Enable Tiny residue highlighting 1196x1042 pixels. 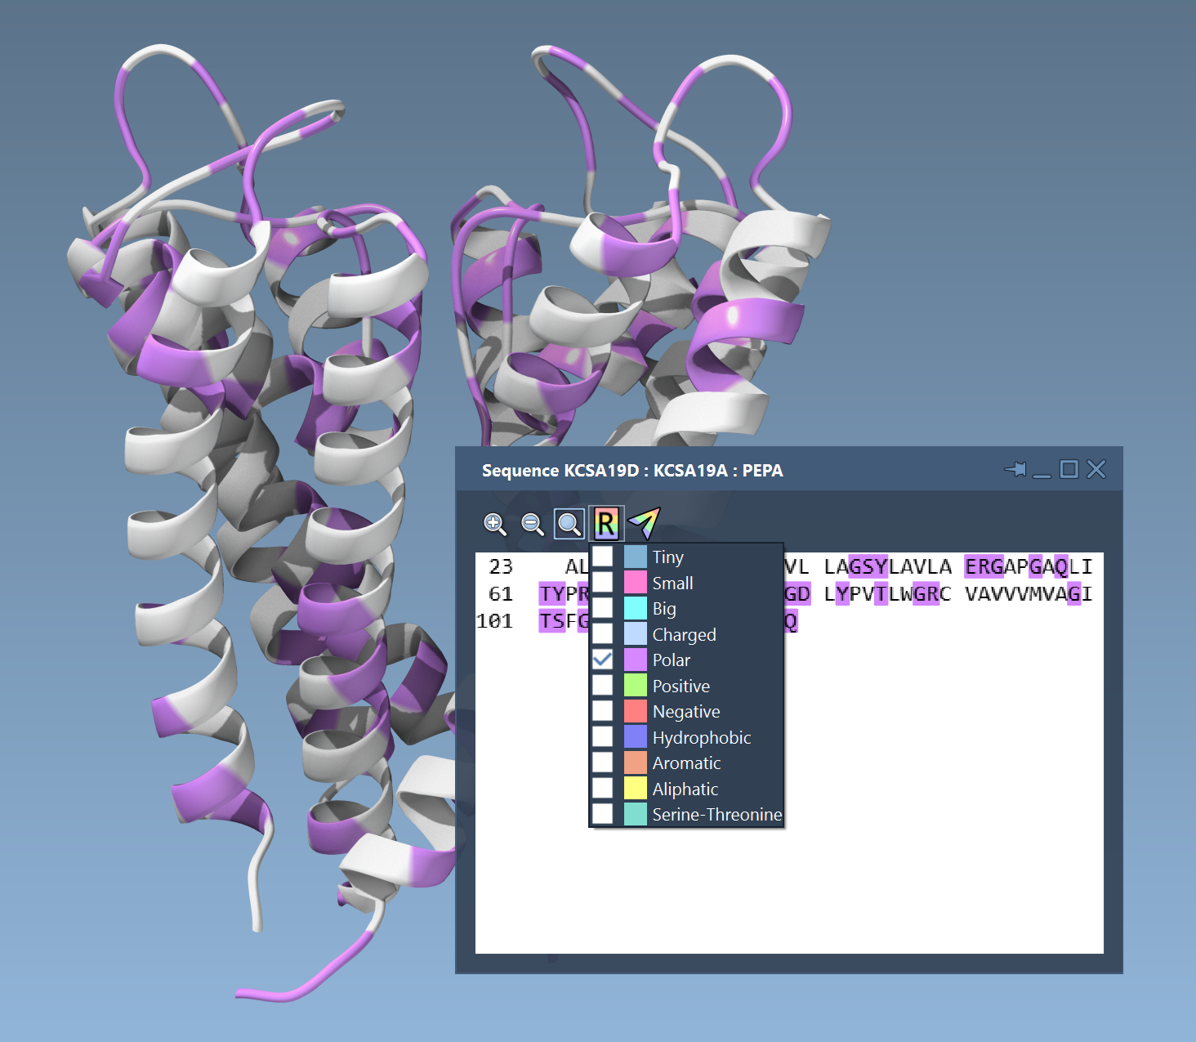(603, 557)
